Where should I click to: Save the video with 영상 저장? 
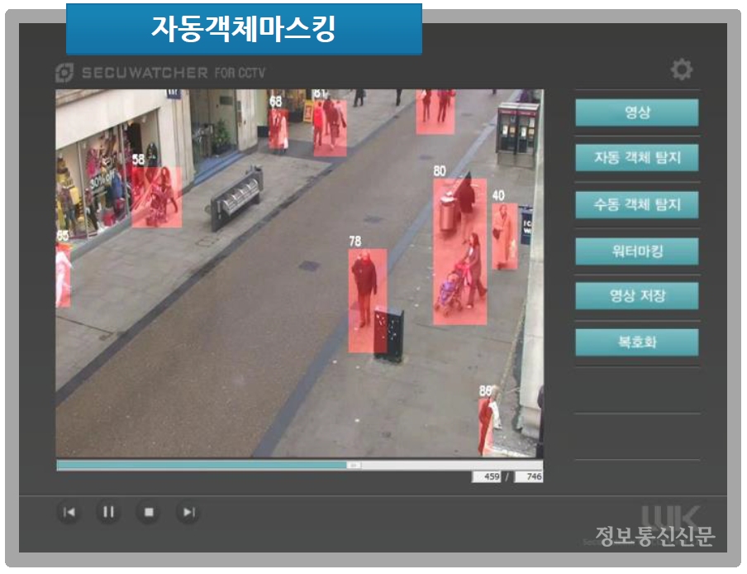pos(636,296)
